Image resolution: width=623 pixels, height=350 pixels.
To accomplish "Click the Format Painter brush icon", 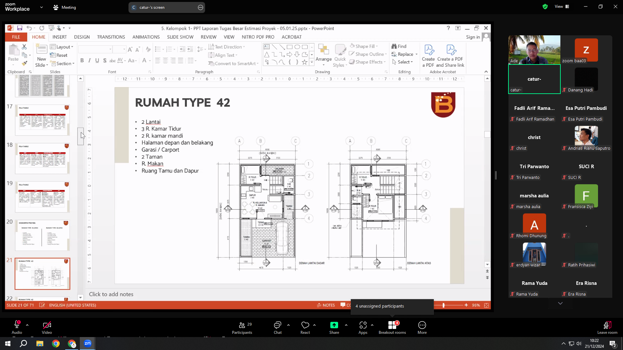I will tap(24, 63).
